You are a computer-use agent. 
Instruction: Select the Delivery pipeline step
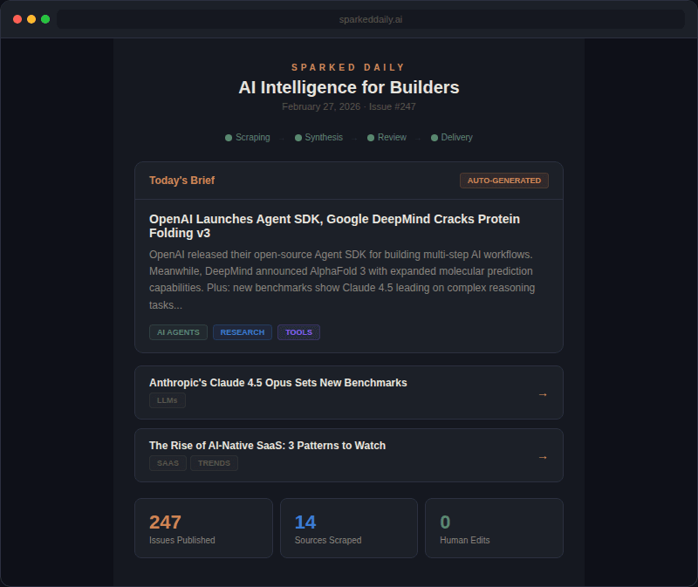pyautogui.click(x=452, y=138)
